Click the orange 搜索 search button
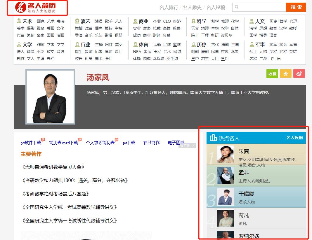This screenshot has width=312, height=240. [x=296, y=7]
